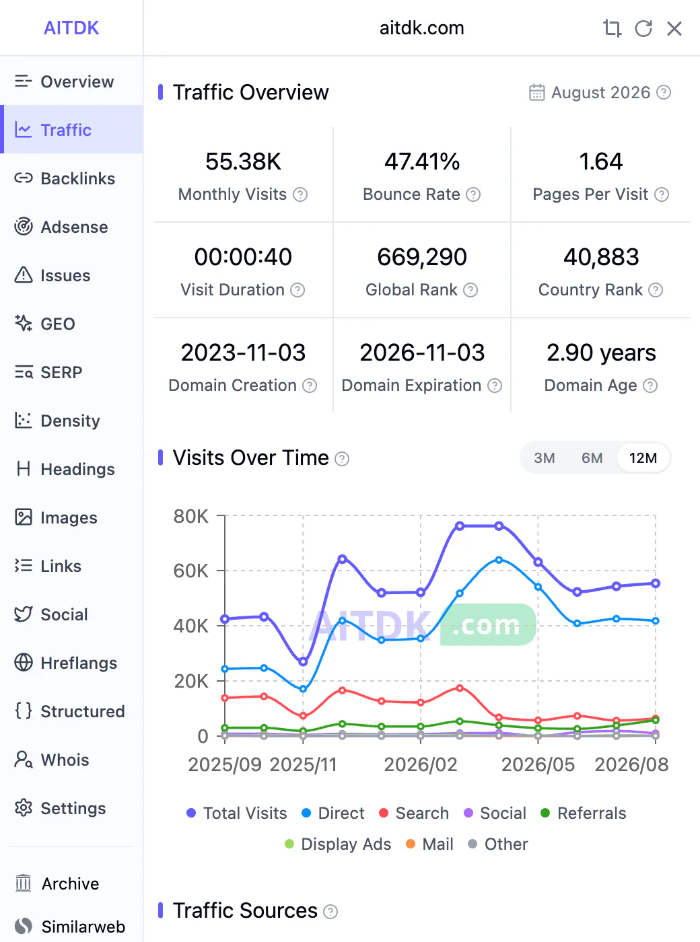Toggle the Other series in legend
Viewport: 700px width, 942px height.
[x=498, y=844]
